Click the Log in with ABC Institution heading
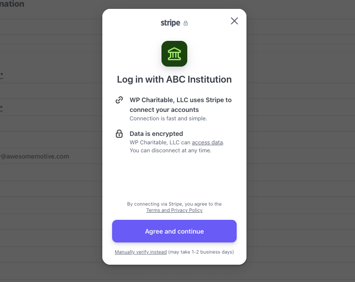355x282 pixels. coord(174,79)
